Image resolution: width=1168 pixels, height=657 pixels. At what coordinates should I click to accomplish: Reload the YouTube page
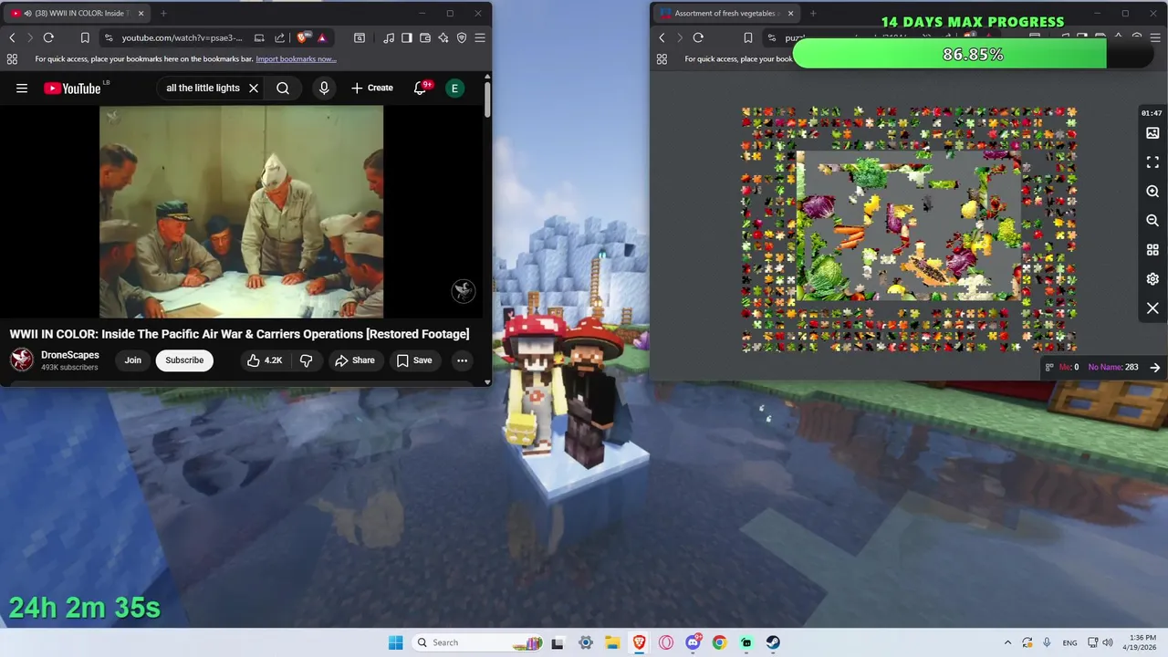click(48, 37)
